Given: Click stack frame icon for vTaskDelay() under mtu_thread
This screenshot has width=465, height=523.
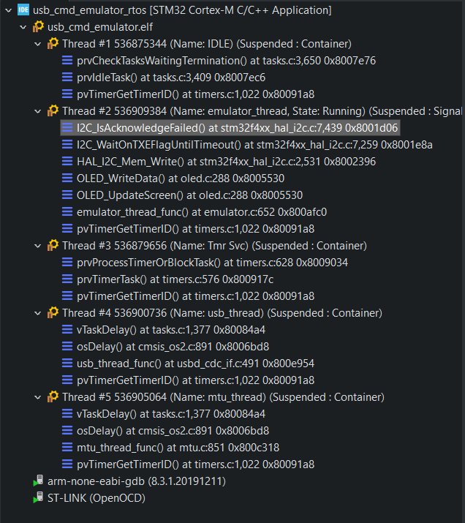Looking at the screenshot, I should [x=67, y=413].
